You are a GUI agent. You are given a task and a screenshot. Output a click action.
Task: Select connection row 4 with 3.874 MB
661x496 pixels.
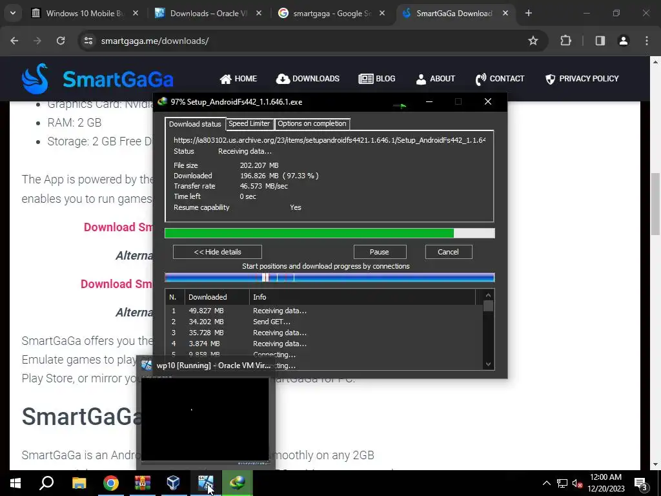[x=324, y=344]
